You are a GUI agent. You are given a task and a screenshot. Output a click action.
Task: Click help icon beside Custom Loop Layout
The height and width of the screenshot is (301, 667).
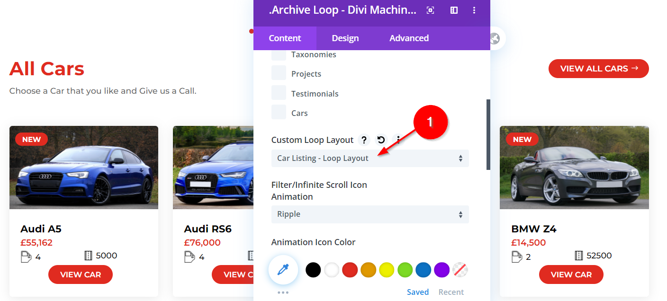point(364,140)
